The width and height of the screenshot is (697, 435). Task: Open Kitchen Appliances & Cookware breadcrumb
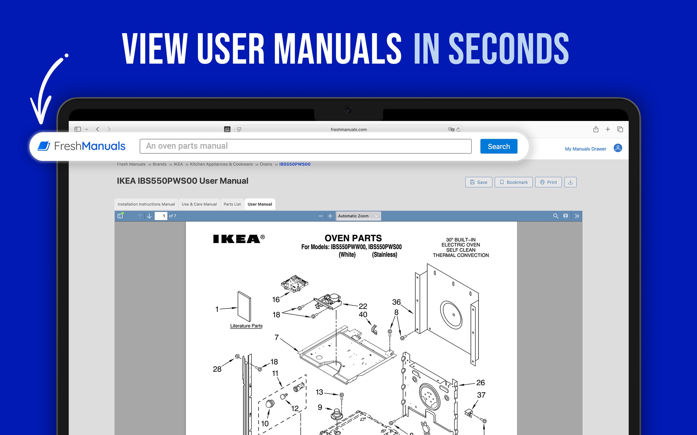point(221,164)
